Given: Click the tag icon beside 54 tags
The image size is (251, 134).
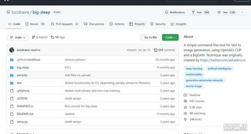Looking at the screenshot, I should click(x=52, y=37).
